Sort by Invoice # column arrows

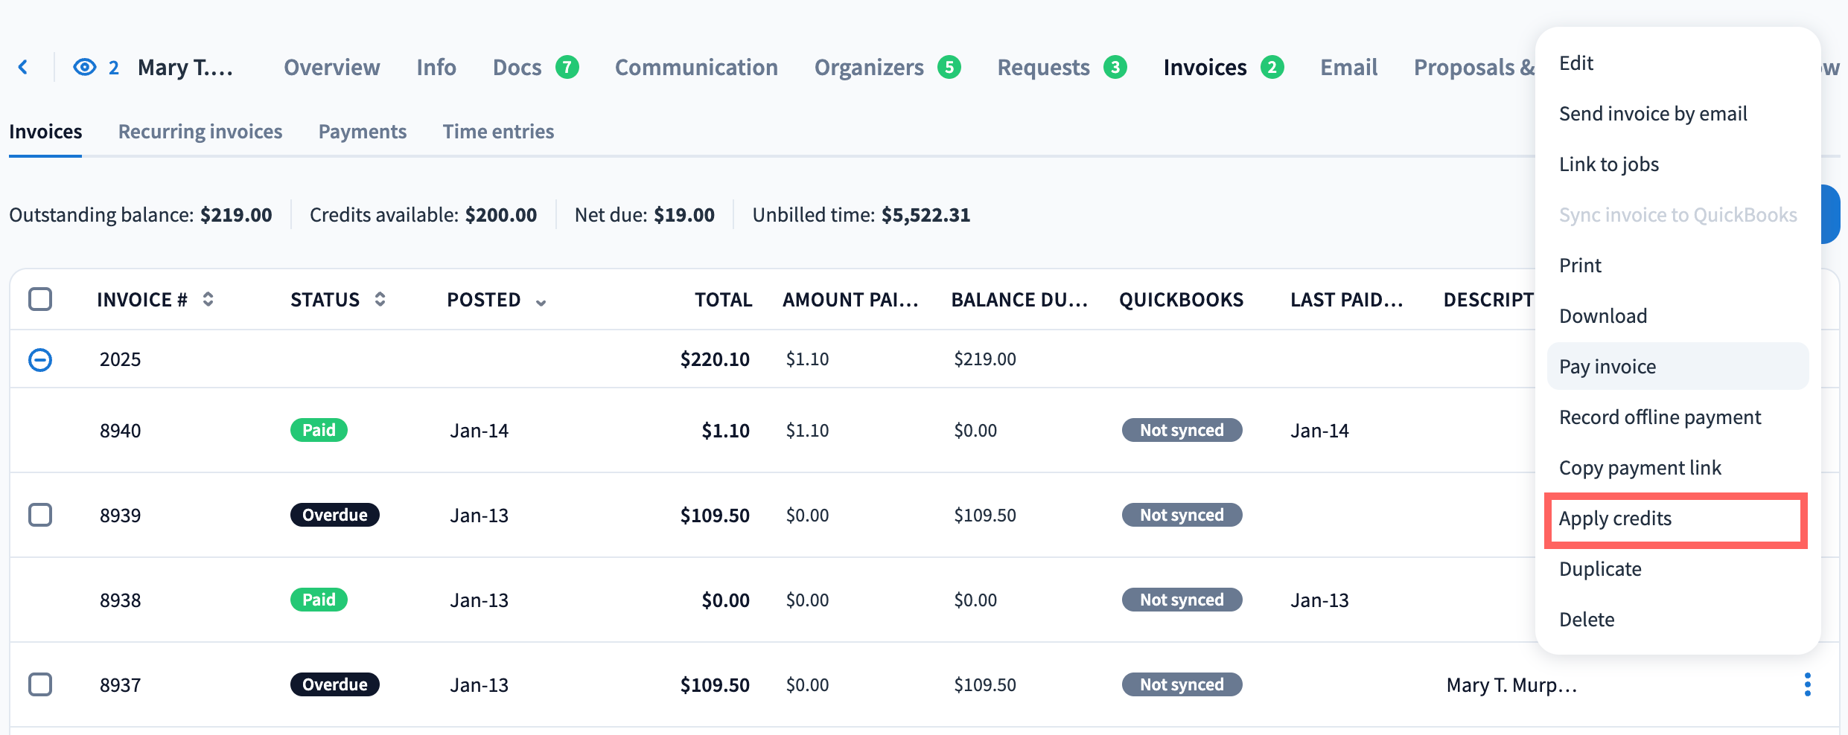point(208,299)
